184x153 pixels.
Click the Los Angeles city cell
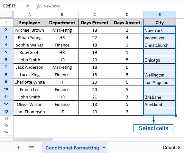pos(159,82)
